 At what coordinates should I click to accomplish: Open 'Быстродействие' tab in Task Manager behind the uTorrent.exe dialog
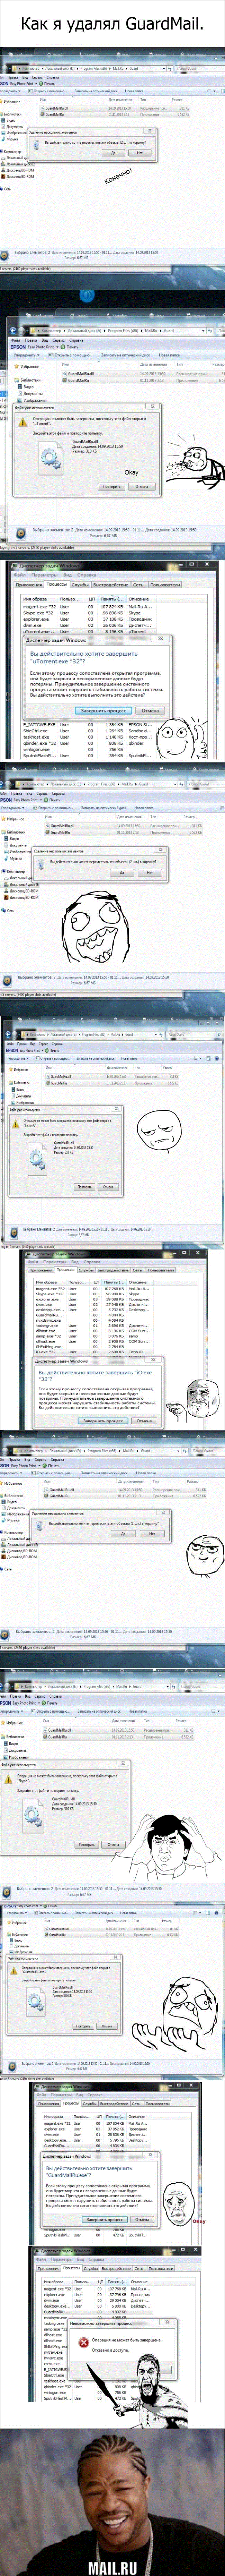pos(111,585)
